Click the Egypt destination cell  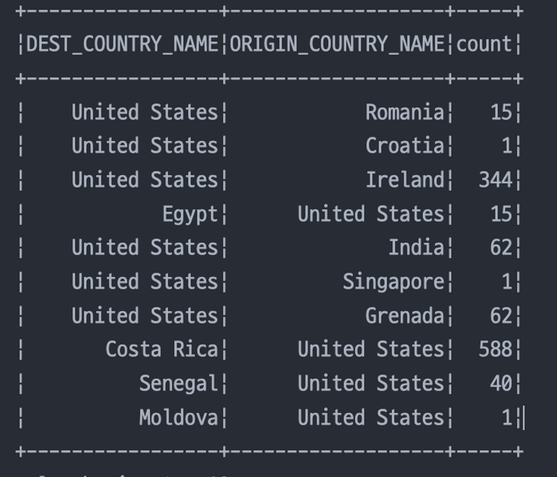[190, 214]
